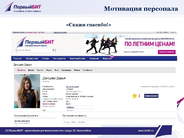Open the link next to Прямая связь
This screenshot has height=138, width=184.
click(60, 32)
